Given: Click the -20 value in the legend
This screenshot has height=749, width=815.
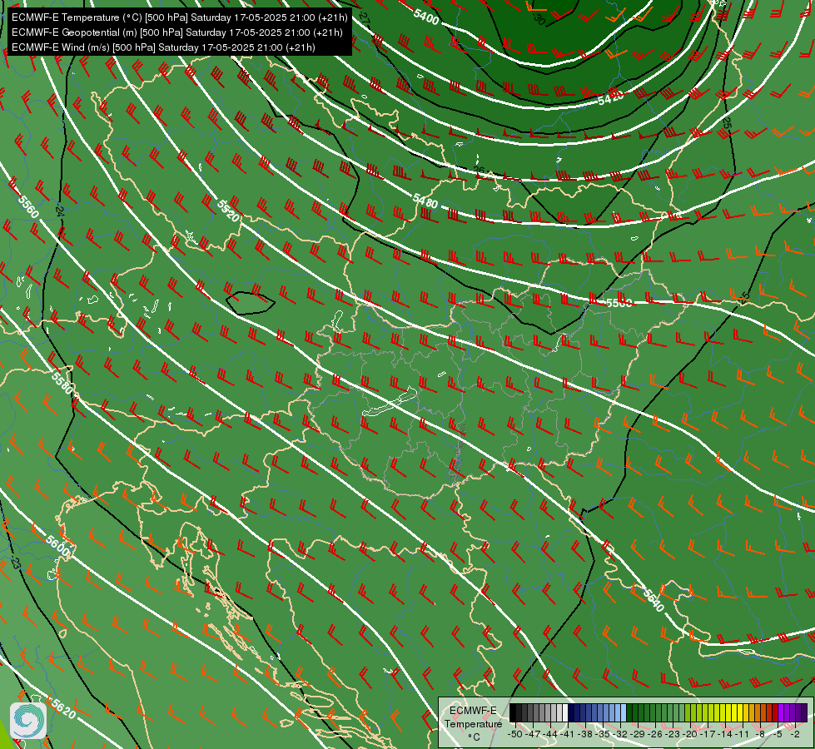Looking at the screenshot, I should pyautogui.click(x=691, y=735).
